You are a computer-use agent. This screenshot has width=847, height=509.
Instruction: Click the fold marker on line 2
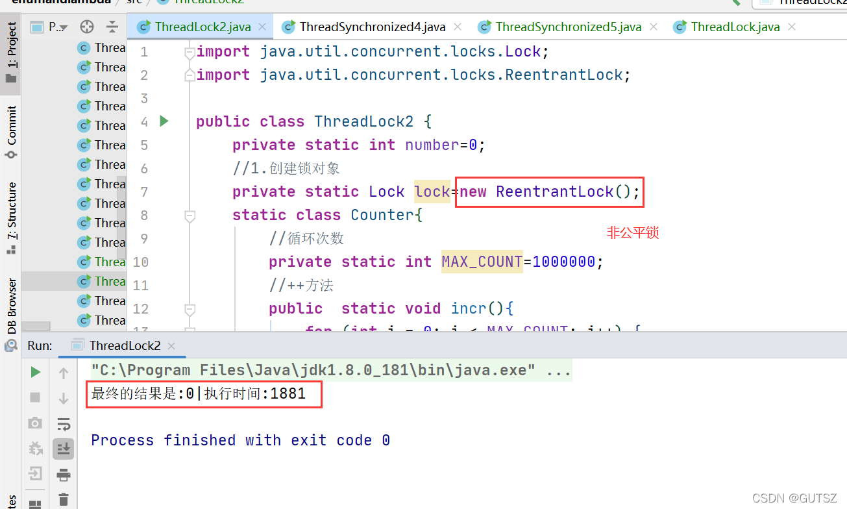190,75
